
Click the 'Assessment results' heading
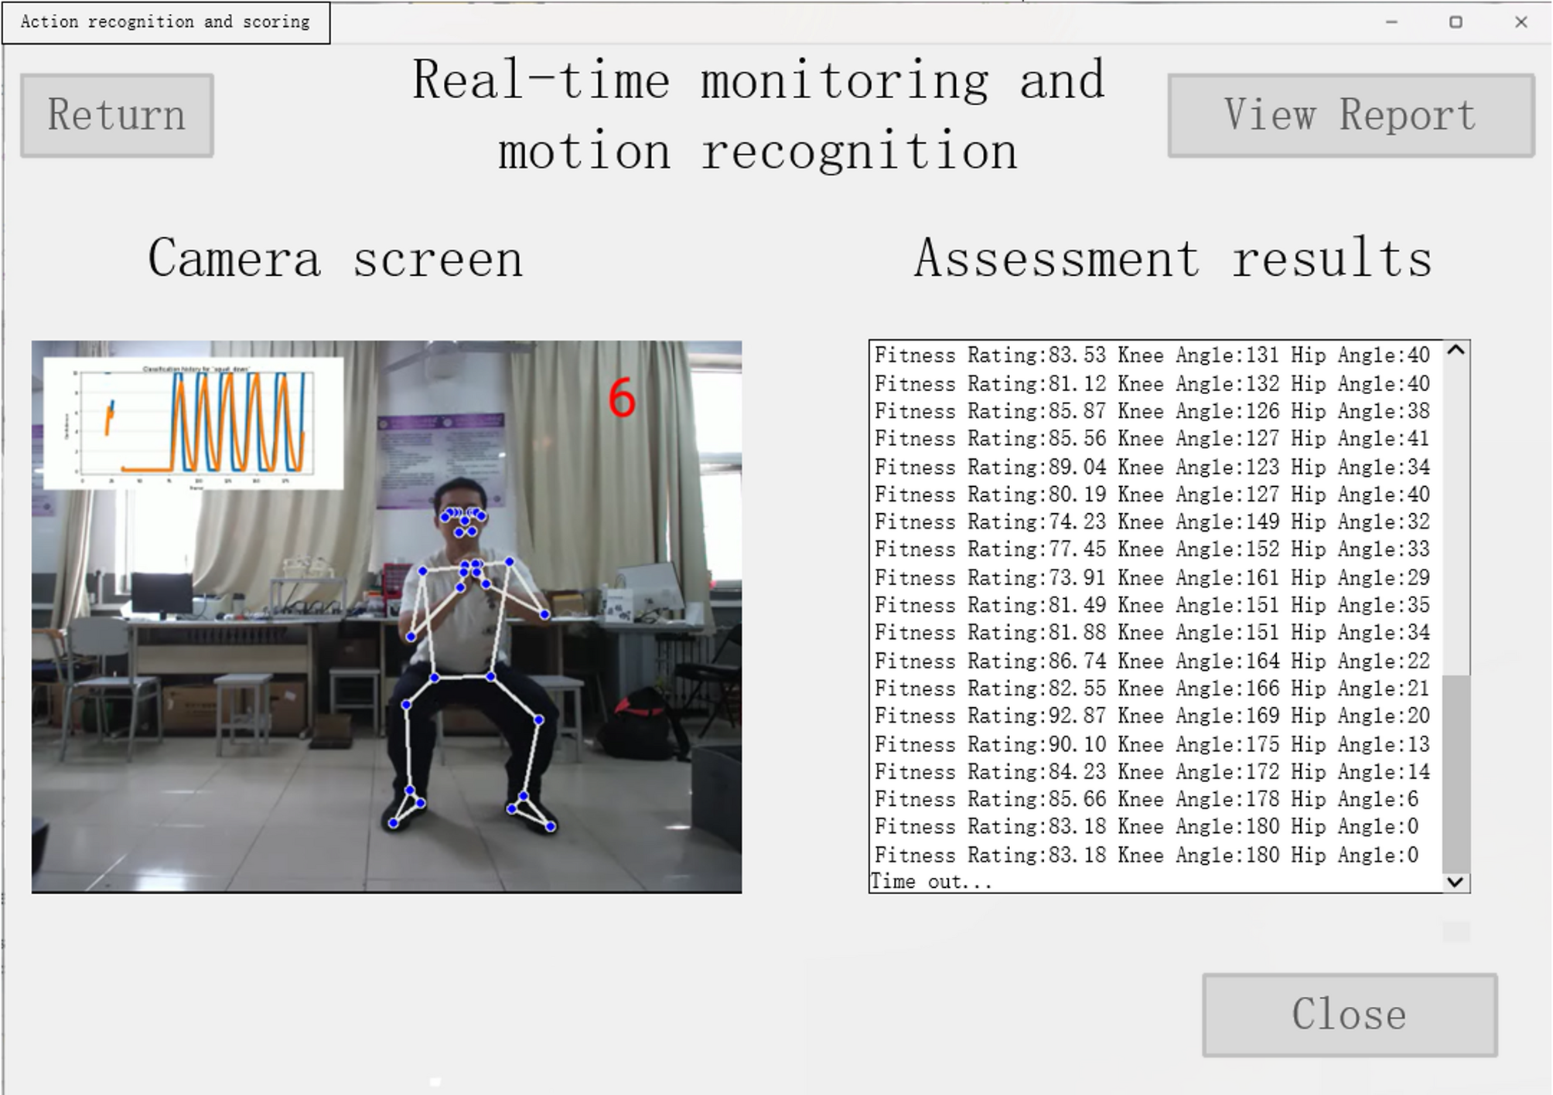[x=1172, y=259]
